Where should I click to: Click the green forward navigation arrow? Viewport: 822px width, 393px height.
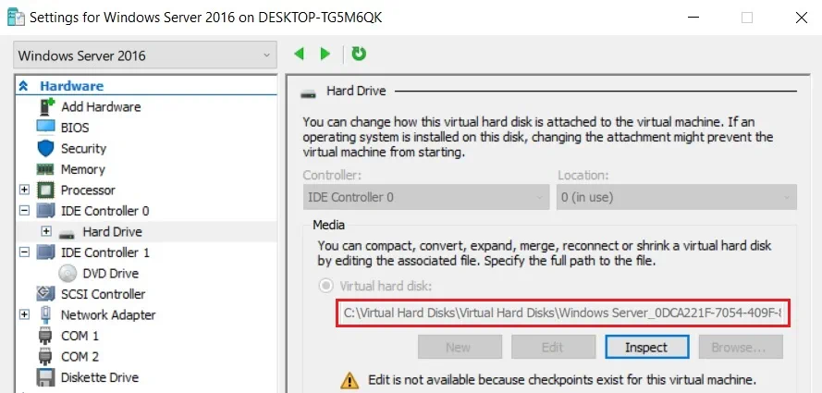coord(325,54)
